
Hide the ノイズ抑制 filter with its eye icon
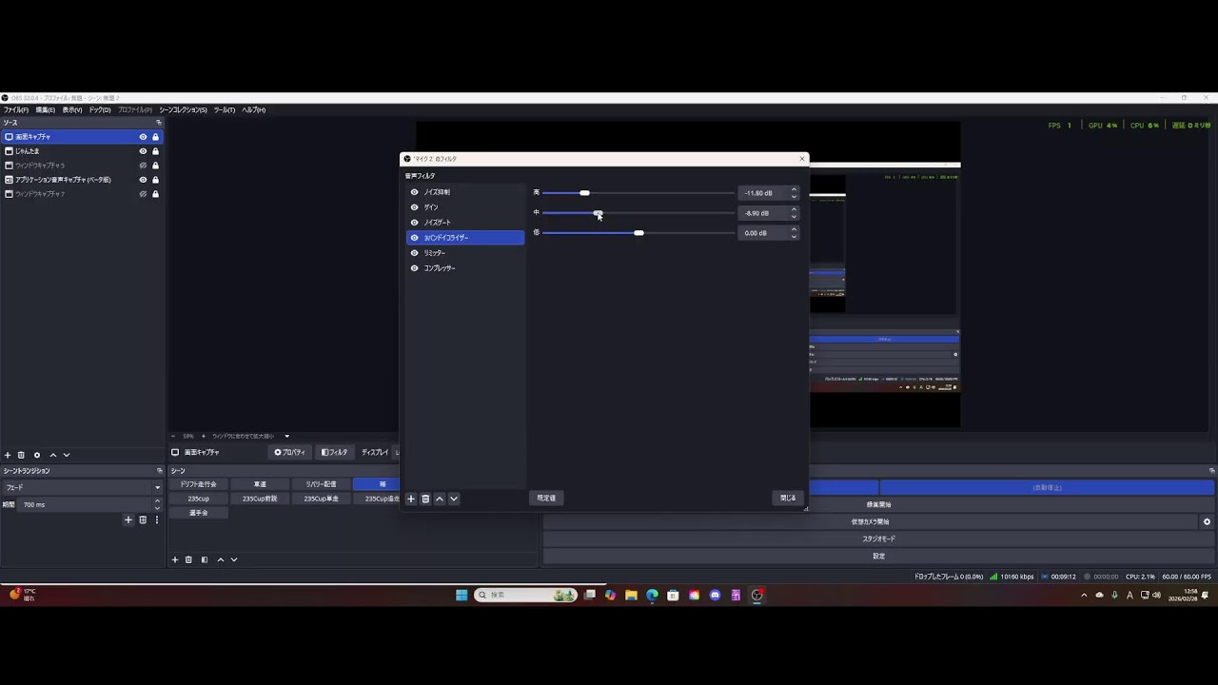click(x=414, y=192)
